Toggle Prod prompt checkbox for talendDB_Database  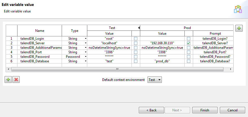tap(189, 61)
